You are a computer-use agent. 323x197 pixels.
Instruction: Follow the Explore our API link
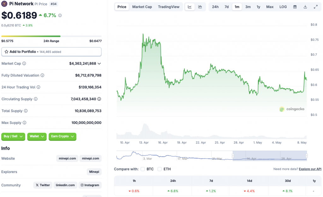point(310,169)
